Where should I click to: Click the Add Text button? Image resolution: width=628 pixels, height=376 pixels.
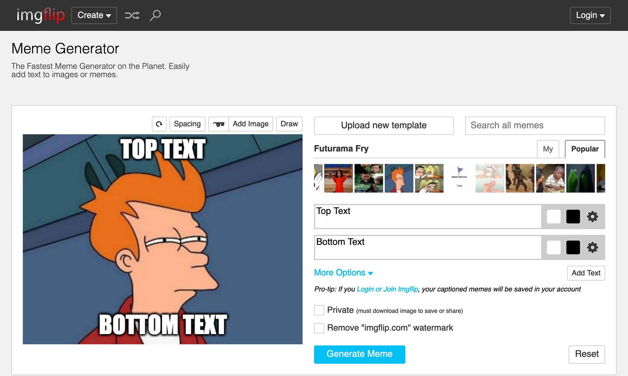(586, 273)
